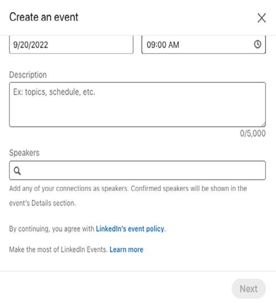Click the Speakers label

coord(24,153)
